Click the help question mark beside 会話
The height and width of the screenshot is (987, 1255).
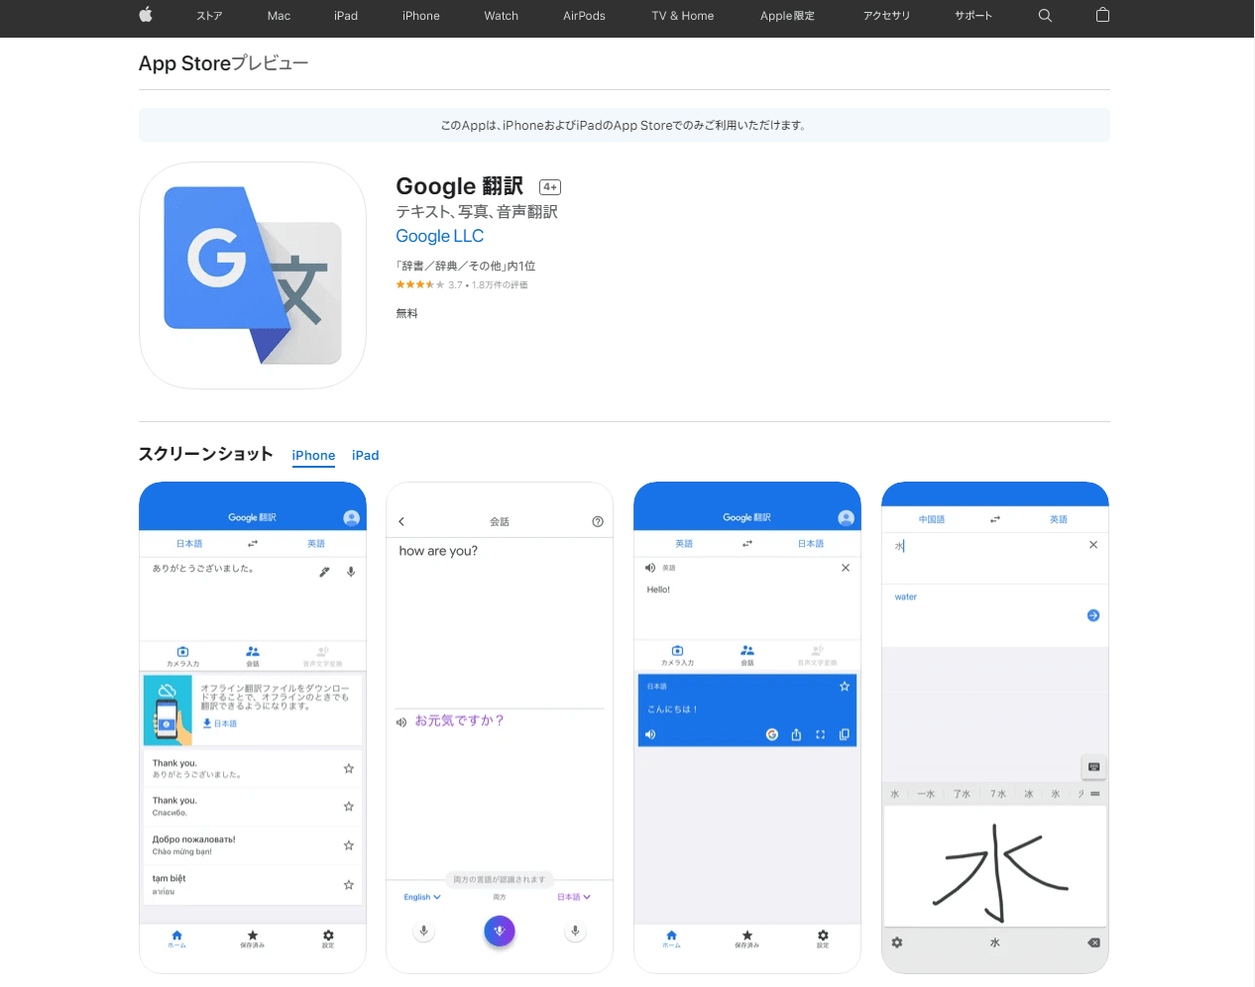(x=598, y=521)
